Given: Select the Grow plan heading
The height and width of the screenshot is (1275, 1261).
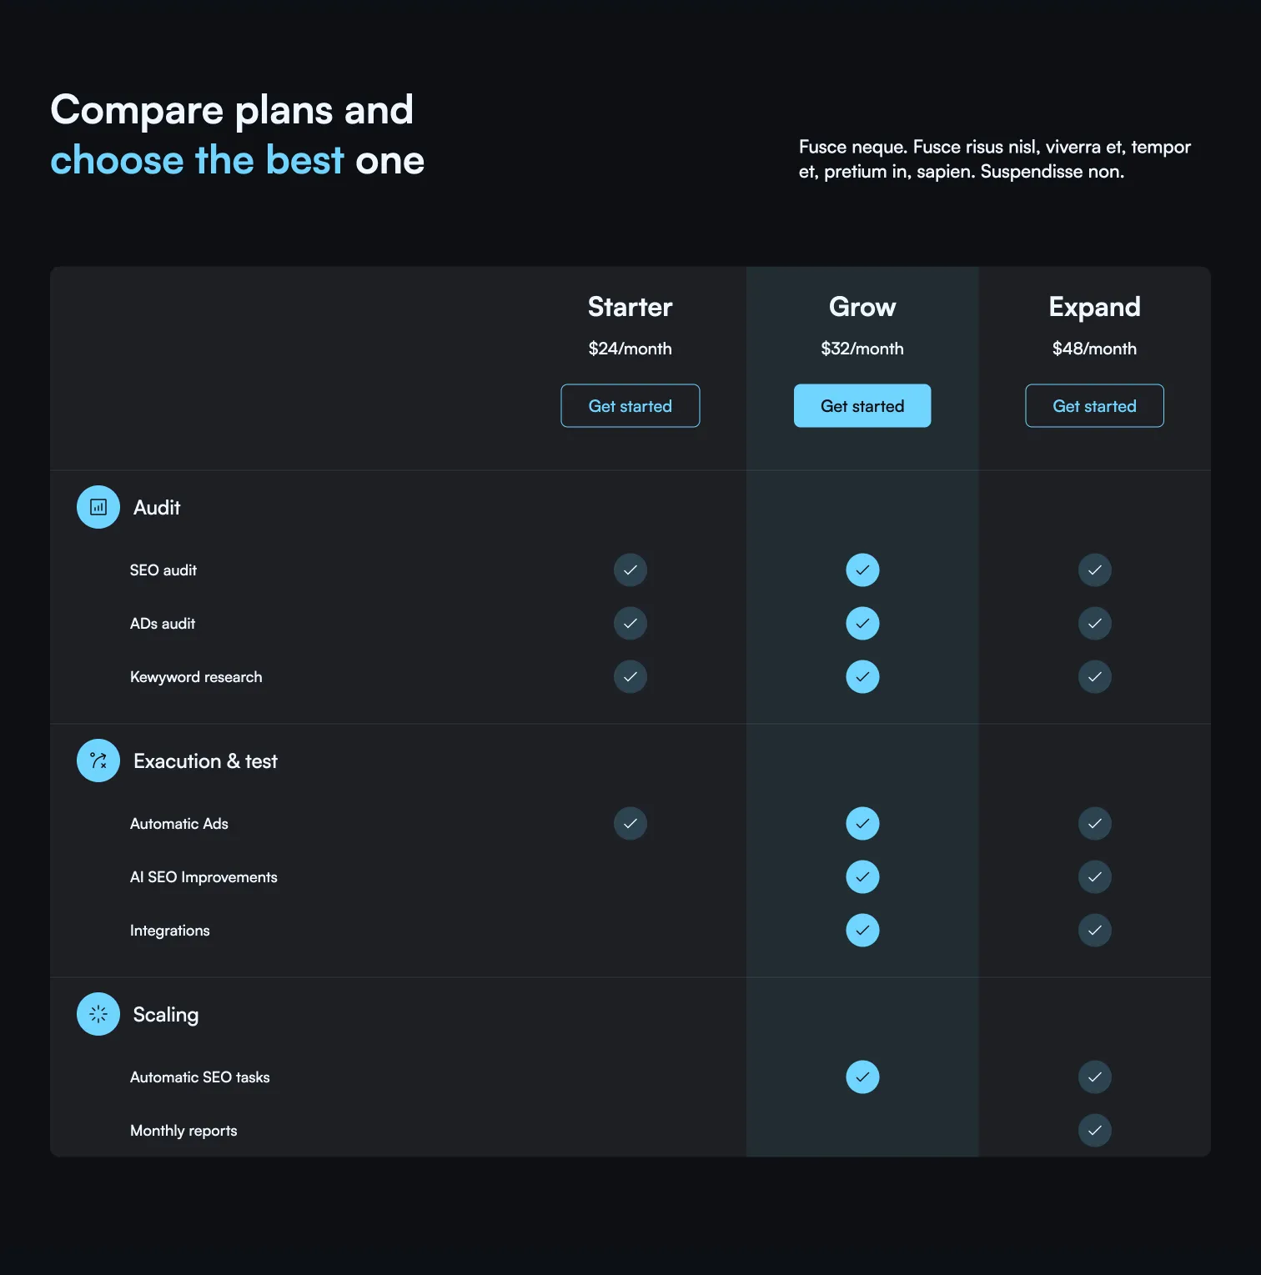Looking at the screenshot, I should [x=862, y=307].
